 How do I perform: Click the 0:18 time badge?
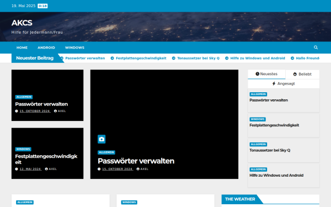[x=42, y=6]
